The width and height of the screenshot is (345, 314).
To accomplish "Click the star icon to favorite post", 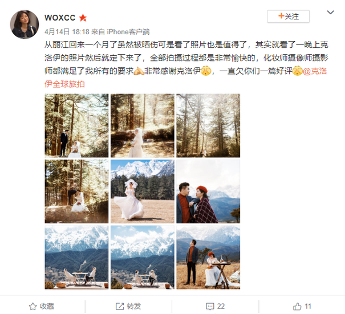I will 33,306.
